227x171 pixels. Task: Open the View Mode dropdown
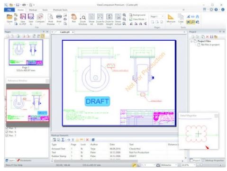[x=138, y=19]
